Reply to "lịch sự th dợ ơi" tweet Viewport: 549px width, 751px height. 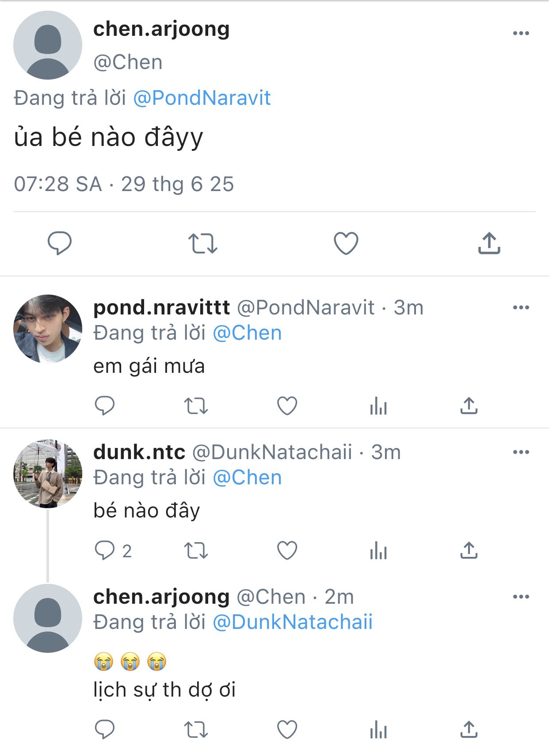point(105,729)
